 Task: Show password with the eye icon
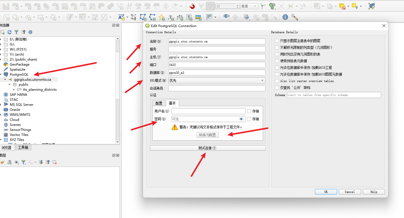(241, 119)
